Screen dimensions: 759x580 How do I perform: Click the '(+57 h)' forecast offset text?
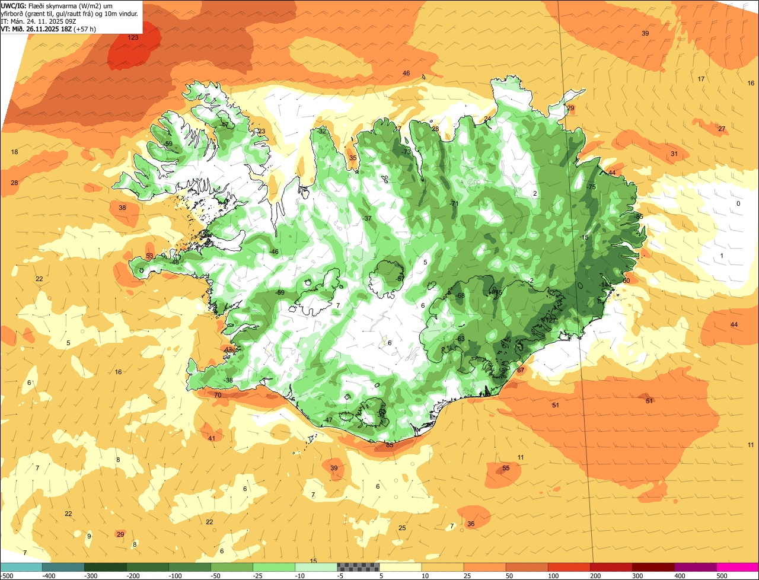click(x=86, y=28)
